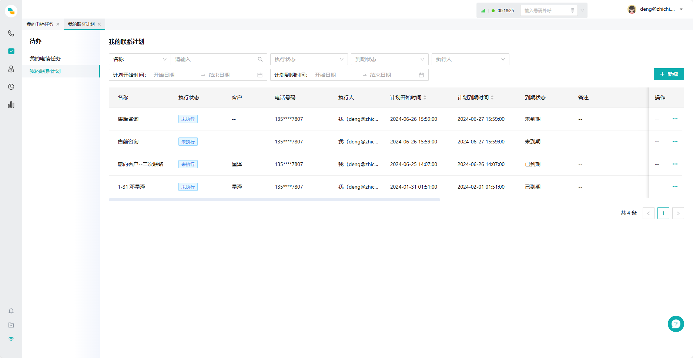Viewport: 693px width, 358px height.
Task: Open the statistics bar chart icon
Action: tap(11, 105)
